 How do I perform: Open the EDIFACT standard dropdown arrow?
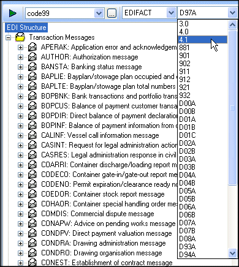coord(171,13)
